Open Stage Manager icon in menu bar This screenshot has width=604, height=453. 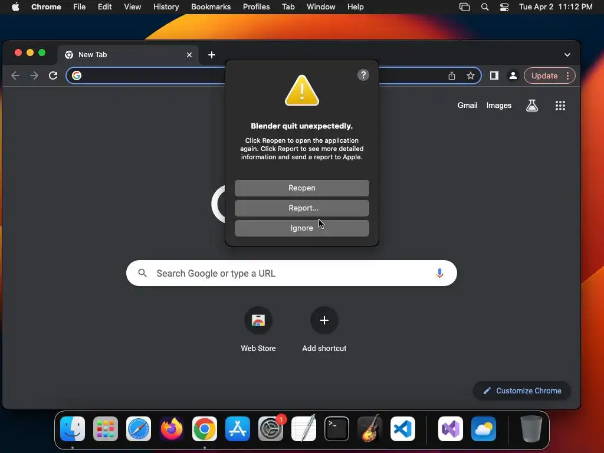(x=465, y=6)
